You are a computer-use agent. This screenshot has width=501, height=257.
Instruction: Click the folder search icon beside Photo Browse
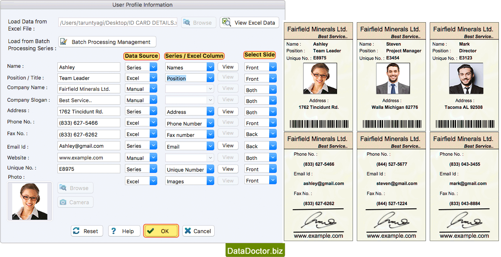(x=63, y=188)
